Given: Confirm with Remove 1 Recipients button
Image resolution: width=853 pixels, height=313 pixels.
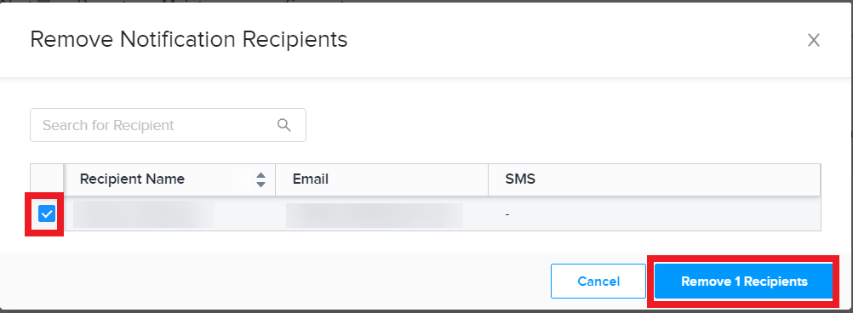Looking at the screenshot, I should 744,282.
